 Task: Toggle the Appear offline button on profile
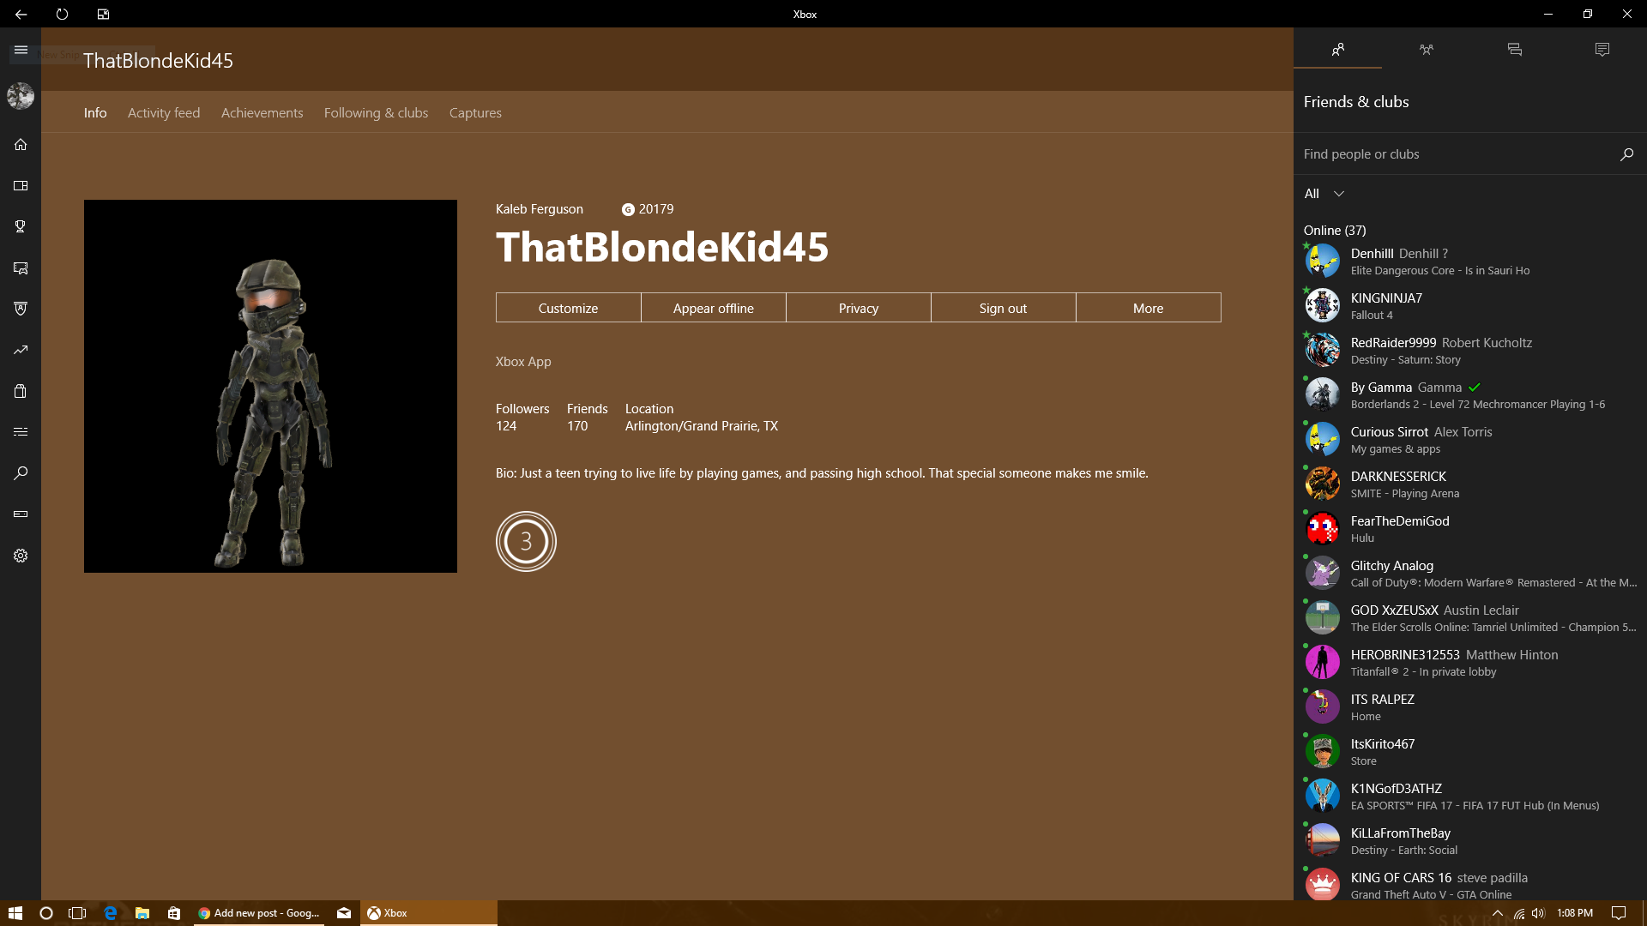(713, 308)
